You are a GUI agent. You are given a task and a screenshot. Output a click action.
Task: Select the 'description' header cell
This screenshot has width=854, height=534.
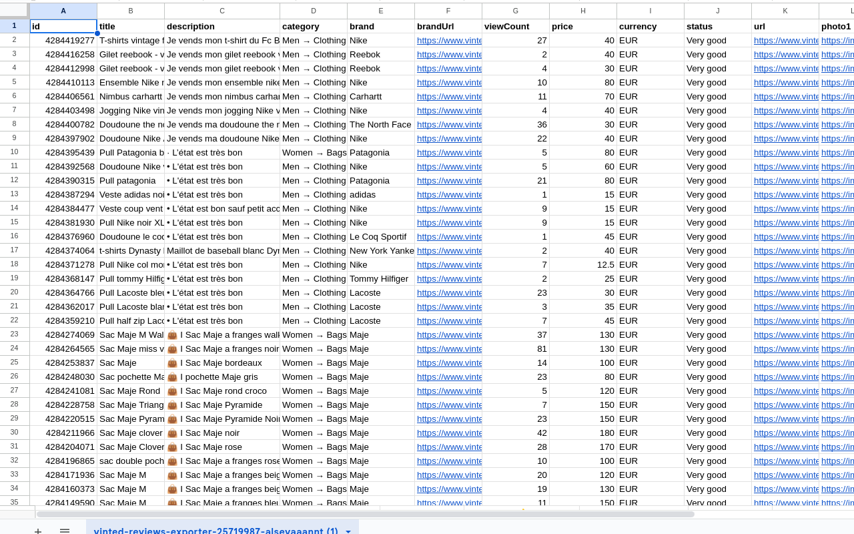click(x=222, y=26)
